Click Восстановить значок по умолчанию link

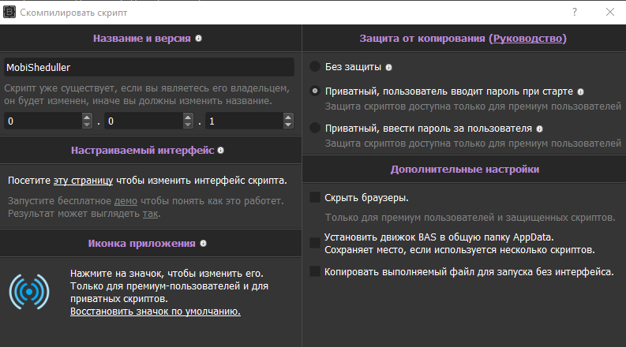click(x=156, y=311)
